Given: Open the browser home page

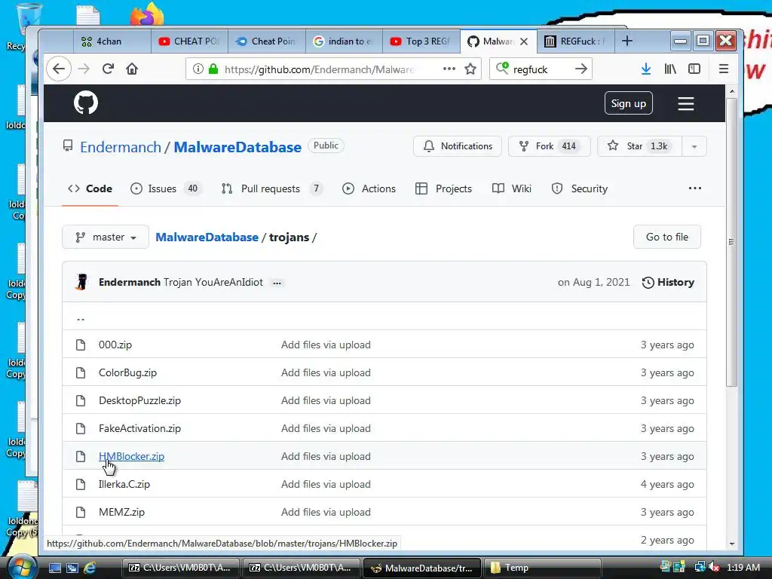Looking at the screenshot, I should tap(132, 69).
